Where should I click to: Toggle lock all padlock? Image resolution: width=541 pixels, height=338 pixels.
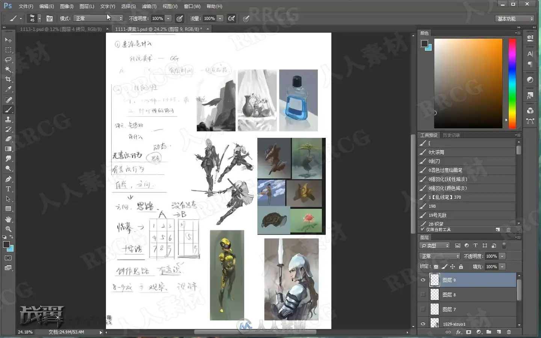461,267
